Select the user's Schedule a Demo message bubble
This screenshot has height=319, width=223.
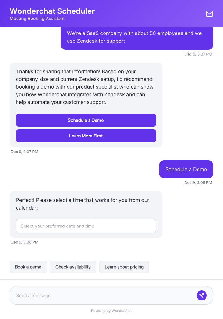point(186,169)
